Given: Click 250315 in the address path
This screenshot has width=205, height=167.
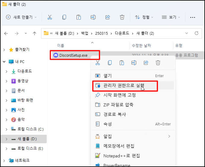Looking at the screenshot, I should point(102,33).
